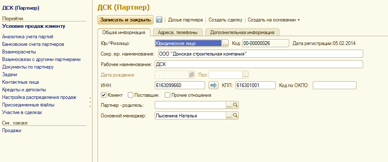The width and height of the screenshot is (388, 162).
Task: Expand the Создать на основании dropdown
Action: (274, 20)
